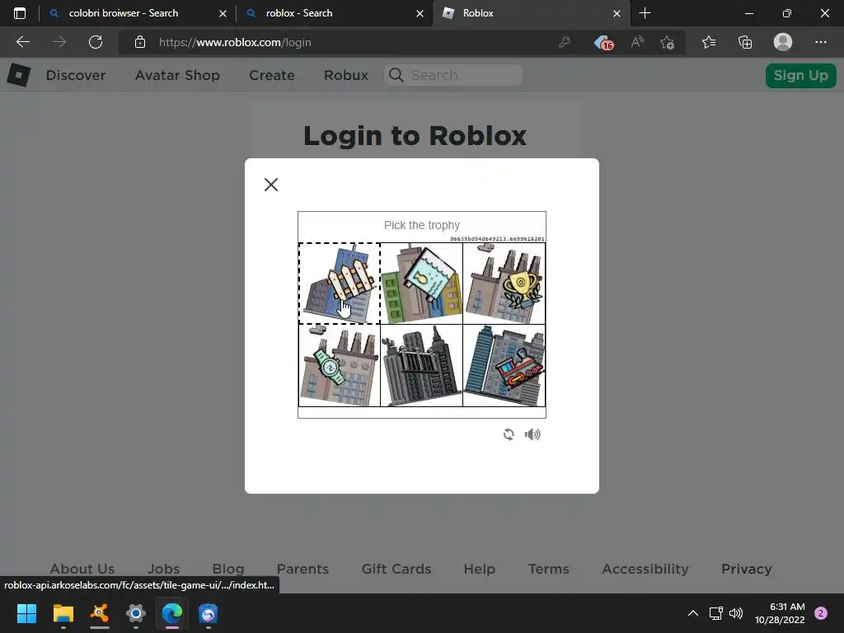The height and width of the screenshot is (633, 844).
Task: Close the captcha dialog with the X
Action: click(x=271, y=185)
